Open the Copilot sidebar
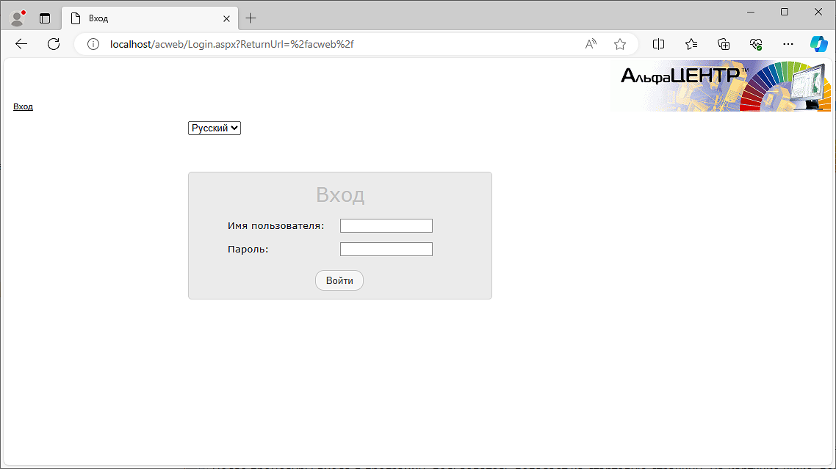Image resolution: width=836 pixels, height=469 pixels. pyautogui.click(x=819, y=44)
